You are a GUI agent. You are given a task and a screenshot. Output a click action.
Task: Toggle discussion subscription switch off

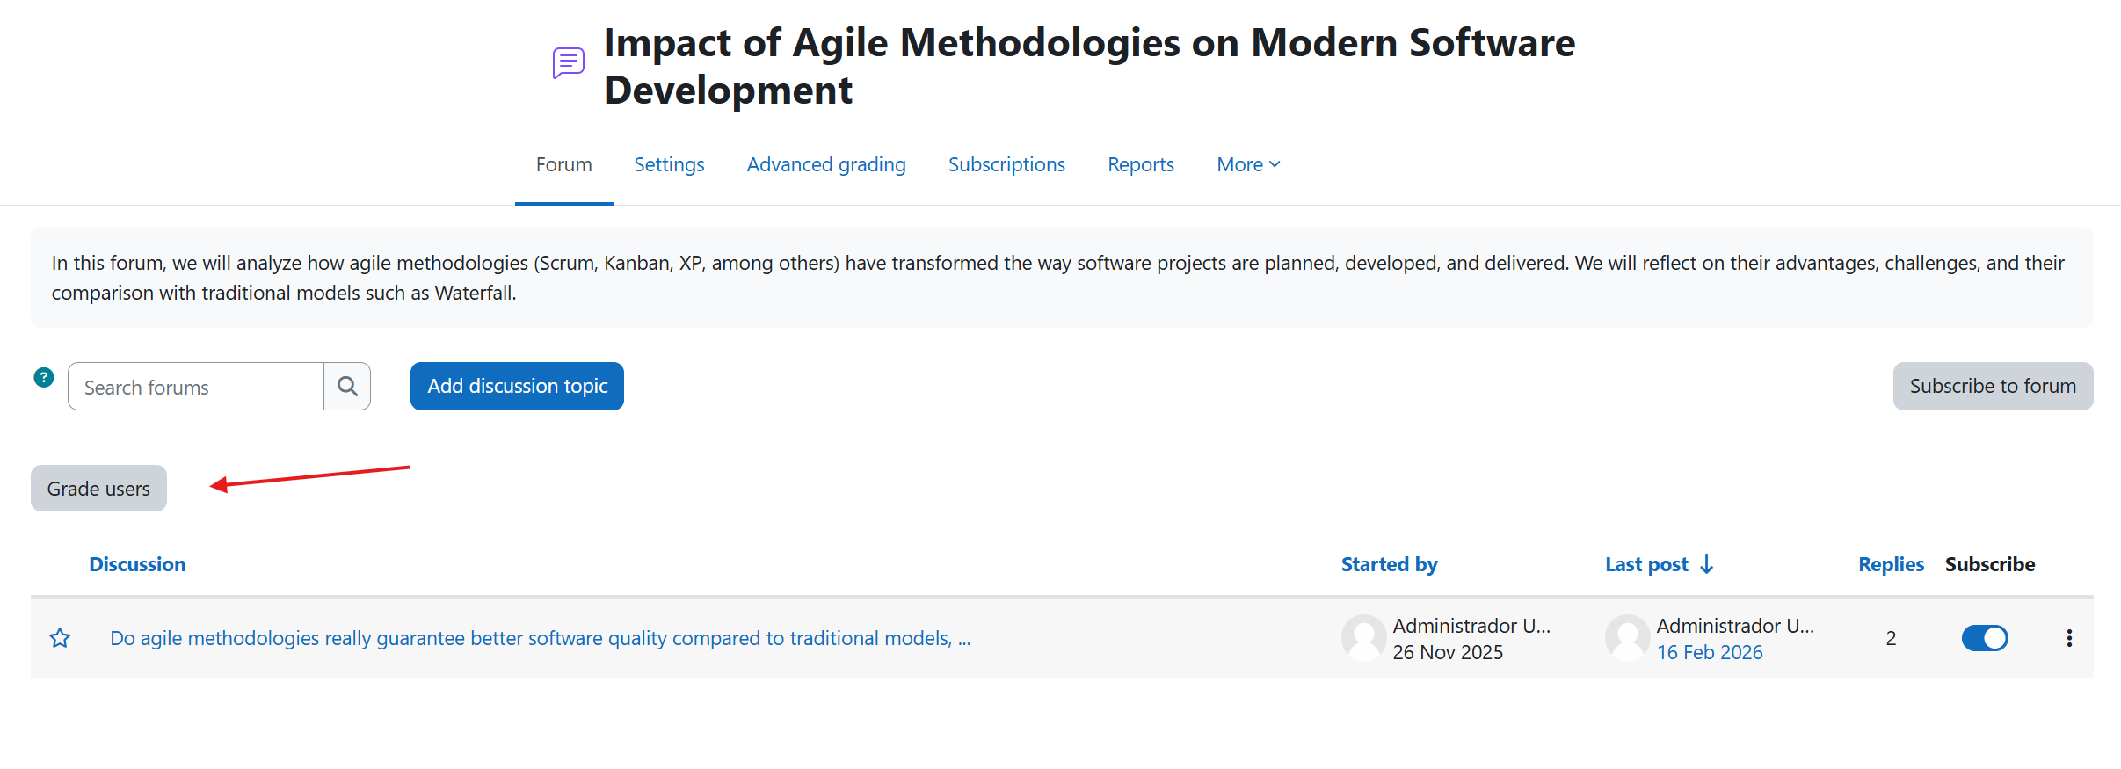click(1985, 638)
